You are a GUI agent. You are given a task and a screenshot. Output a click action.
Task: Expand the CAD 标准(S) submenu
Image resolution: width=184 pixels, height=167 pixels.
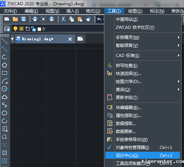[143, 56]
